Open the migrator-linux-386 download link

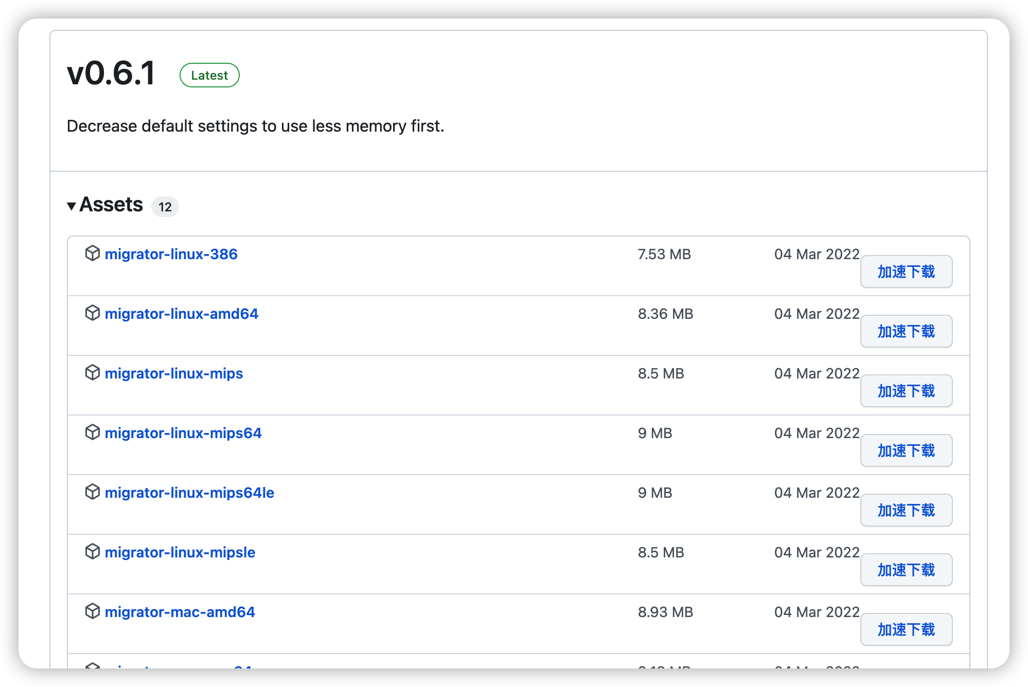[x=171, y=254]
